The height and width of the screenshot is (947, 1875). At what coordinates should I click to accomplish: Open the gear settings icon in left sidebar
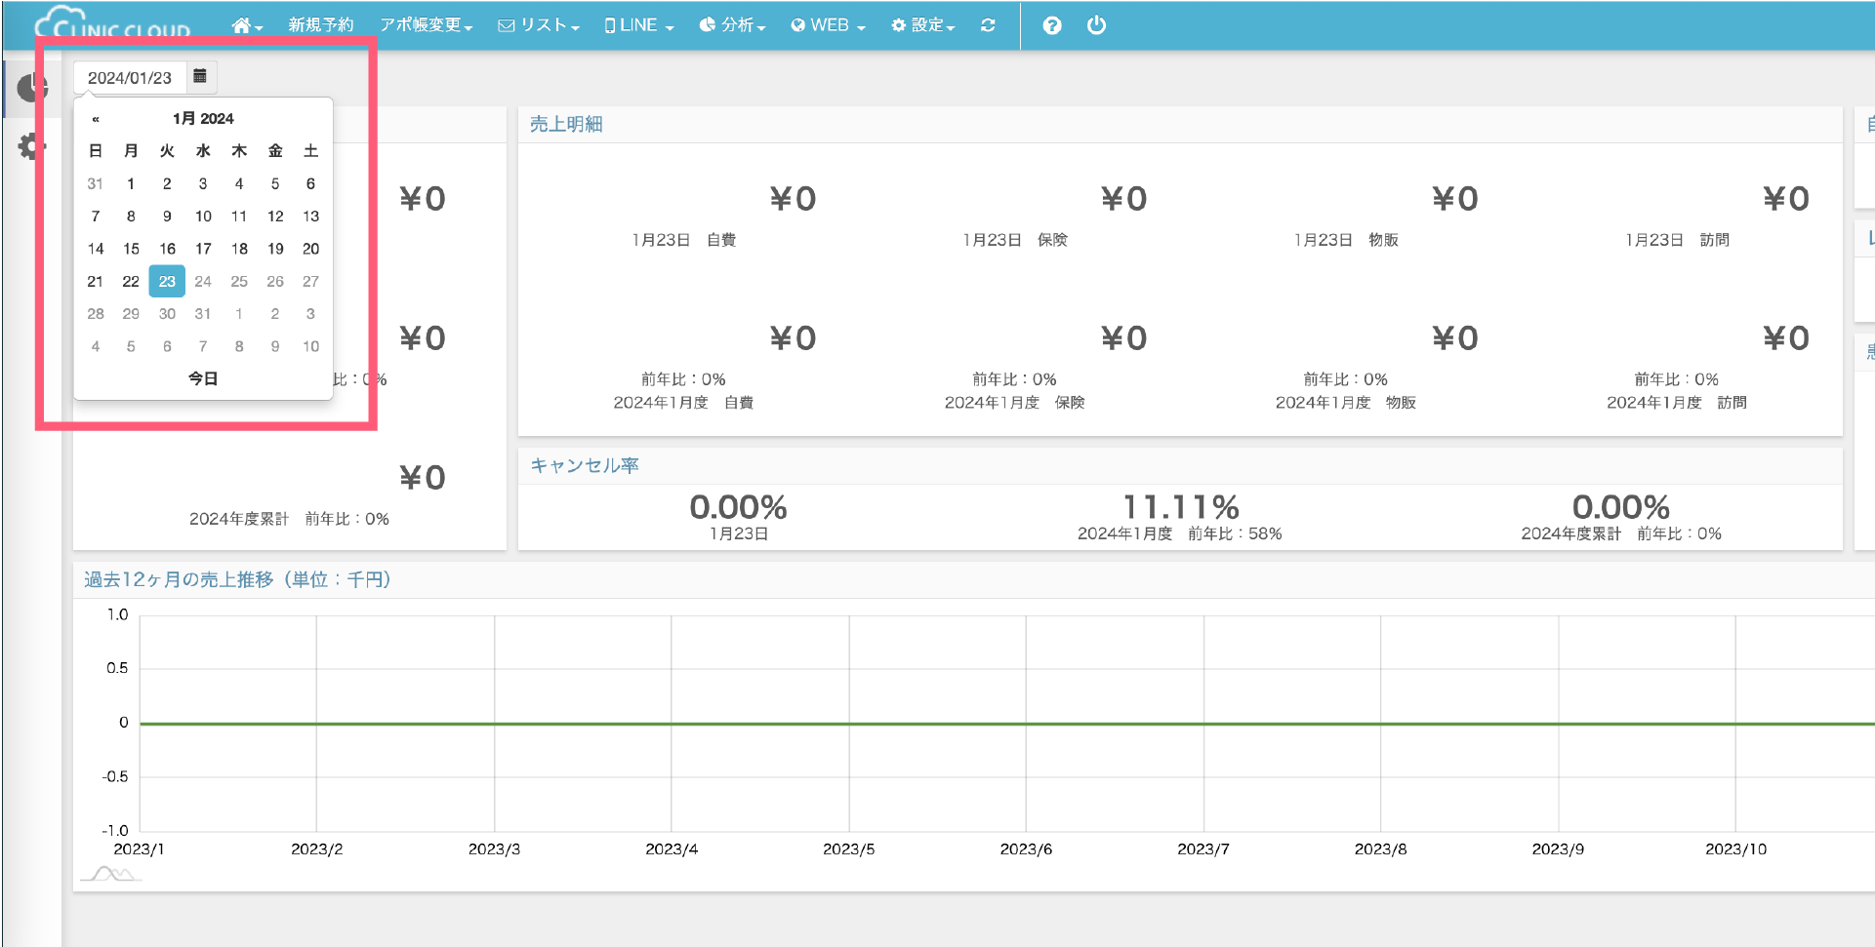click(32, 146)
